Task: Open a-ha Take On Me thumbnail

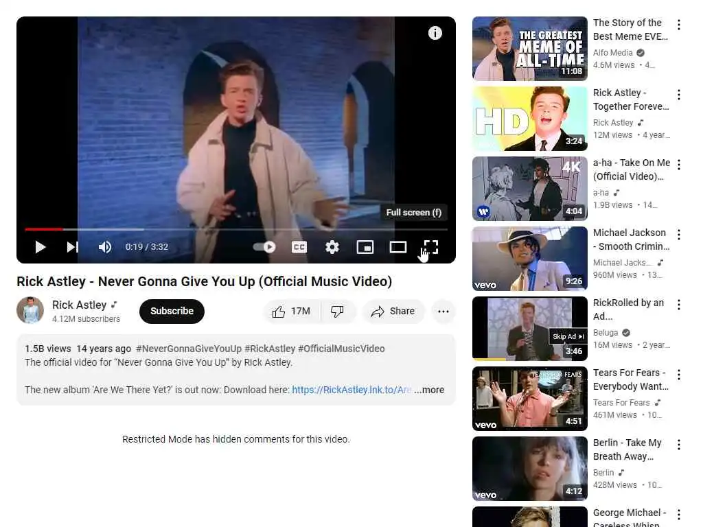Action: pyautogui.click(x=529, y=189)
